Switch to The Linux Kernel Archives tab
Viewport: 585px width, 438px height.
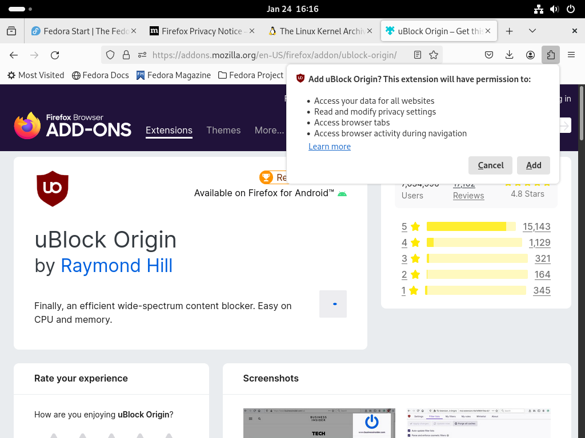320,31
